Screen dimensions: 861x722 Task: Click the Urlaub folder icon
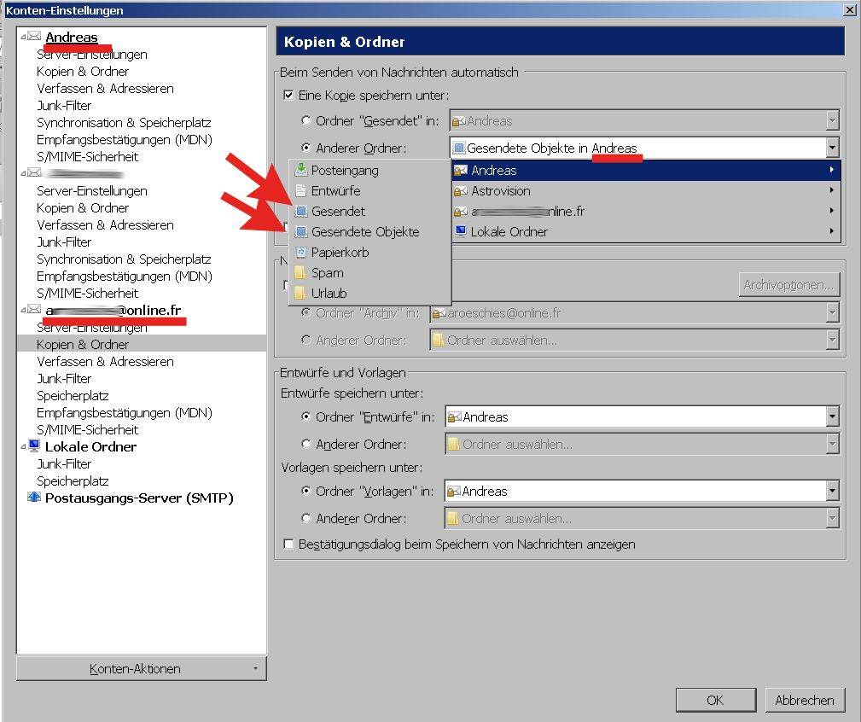coord(300,294)
